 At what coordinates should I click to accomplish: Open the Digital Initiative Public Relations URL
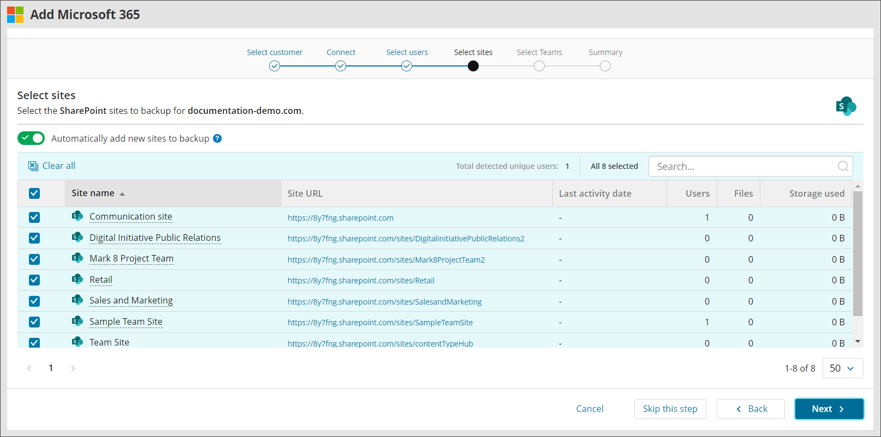(406, 239)
